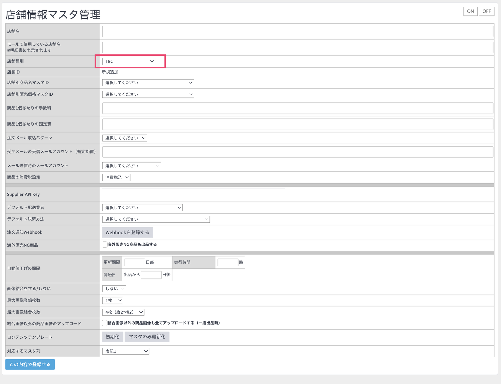Click the マスタのみ最新化 button
The image size is (501, 384).
pos(147,337)
